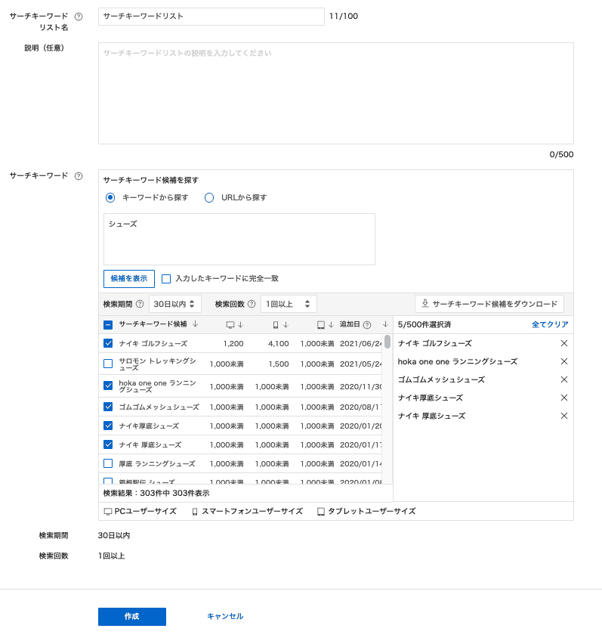Viewport: 602px width, 644px height.
Task: Click 2021/06/24 date in ナイキ ゴルフシューズ row
Action: tap(361, 343)
